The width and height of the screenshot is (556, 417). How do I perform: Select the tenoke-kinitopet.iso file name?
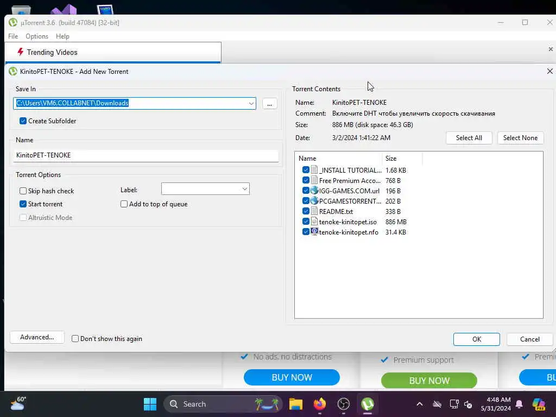pos(348,222)
